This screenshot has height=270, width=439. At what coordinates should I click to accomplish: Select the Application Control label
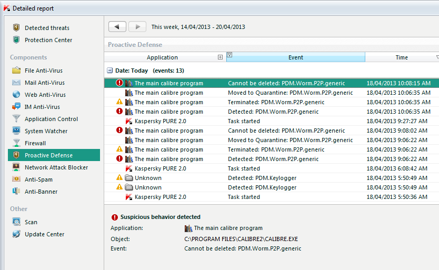(x=51, y=119)
